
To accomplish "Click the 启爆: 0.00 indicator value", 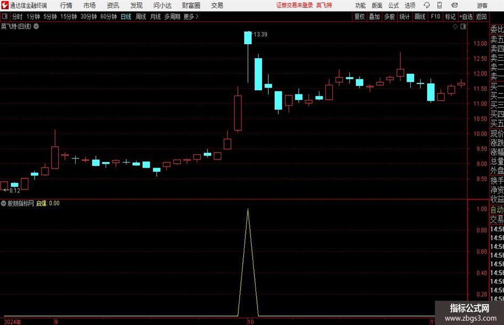I will tap(48, 203).
